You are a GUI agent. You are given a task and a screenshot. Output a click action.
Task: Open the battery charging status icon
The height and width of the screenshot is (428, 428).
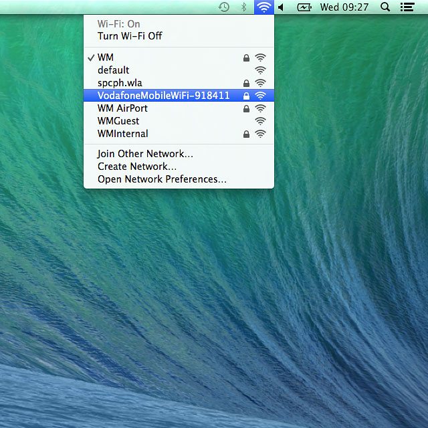click(304, 7)
